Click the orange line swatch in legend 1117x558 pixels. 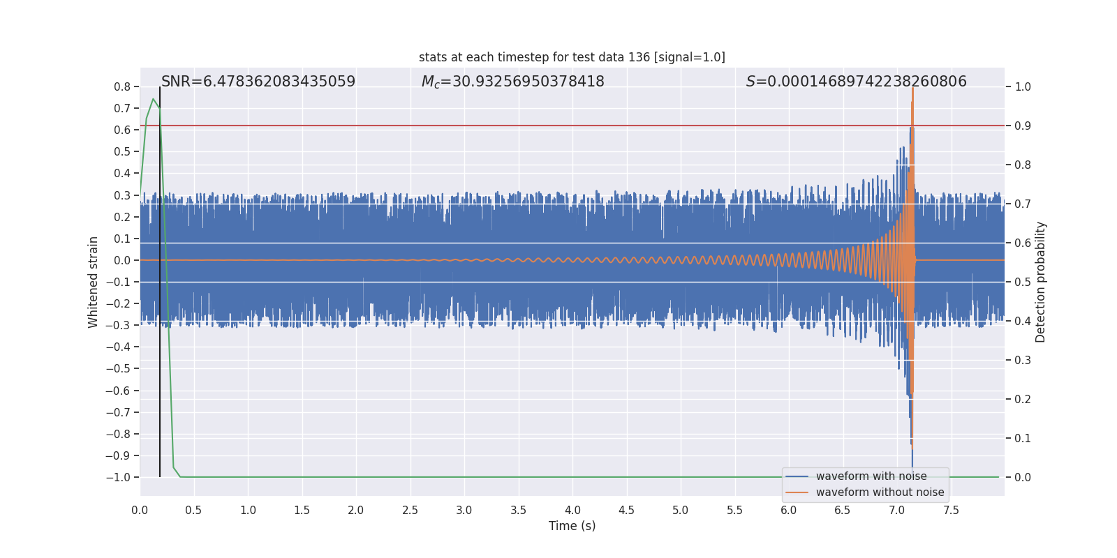tap(797, 492)
